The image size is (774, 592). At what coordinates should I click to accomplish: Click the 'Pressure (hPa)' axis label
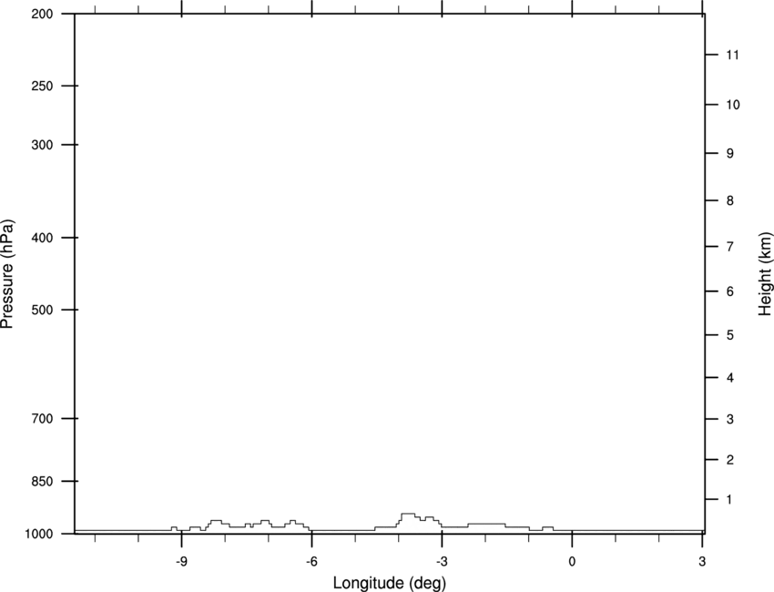[7, 274]
